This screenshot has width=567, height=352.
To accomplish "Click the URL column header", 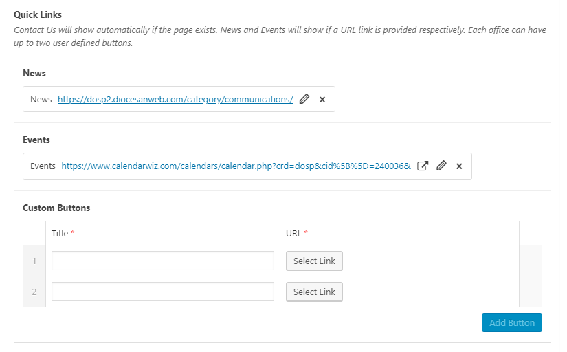I will (293, 233).
